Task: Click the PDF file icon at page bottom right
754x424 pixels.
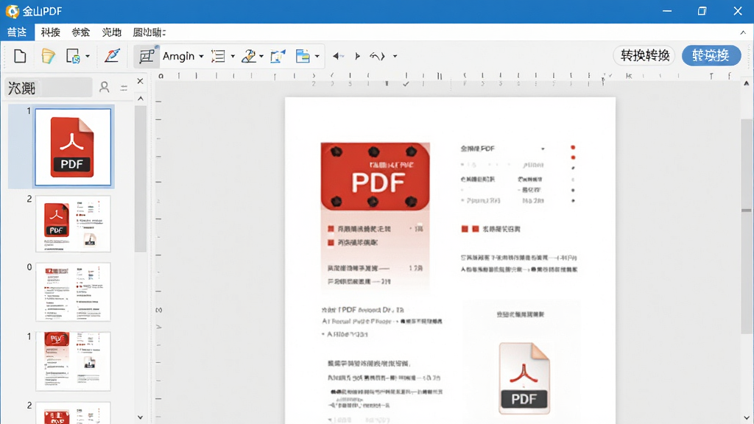Action: click(x=524, y=378)
